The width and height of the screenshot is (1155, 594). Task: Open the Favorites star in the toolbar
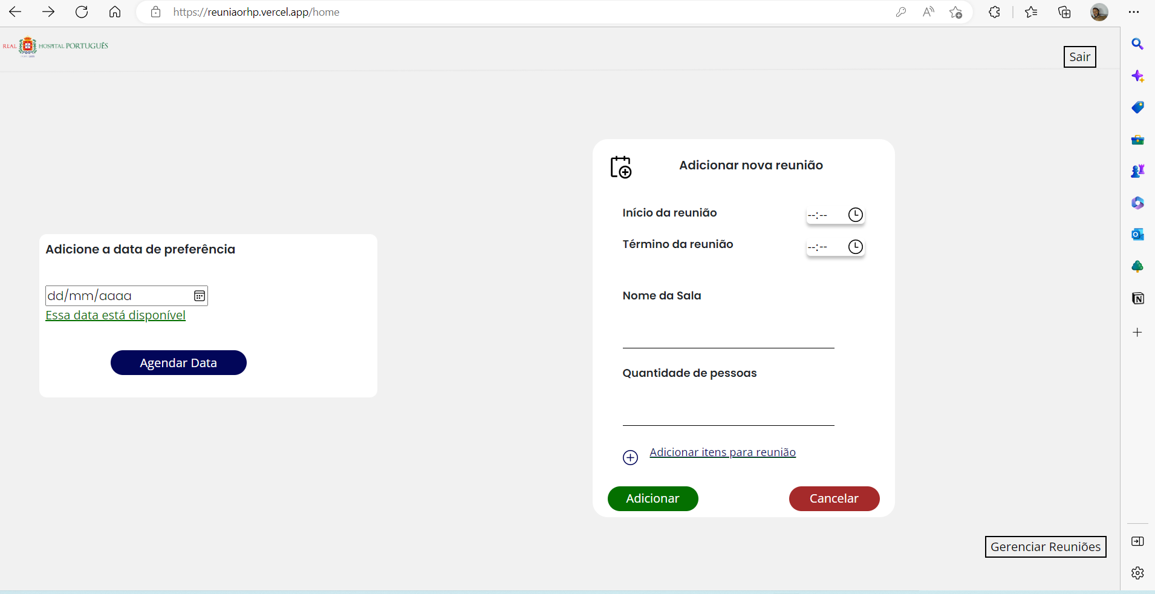click(1031, 12)
